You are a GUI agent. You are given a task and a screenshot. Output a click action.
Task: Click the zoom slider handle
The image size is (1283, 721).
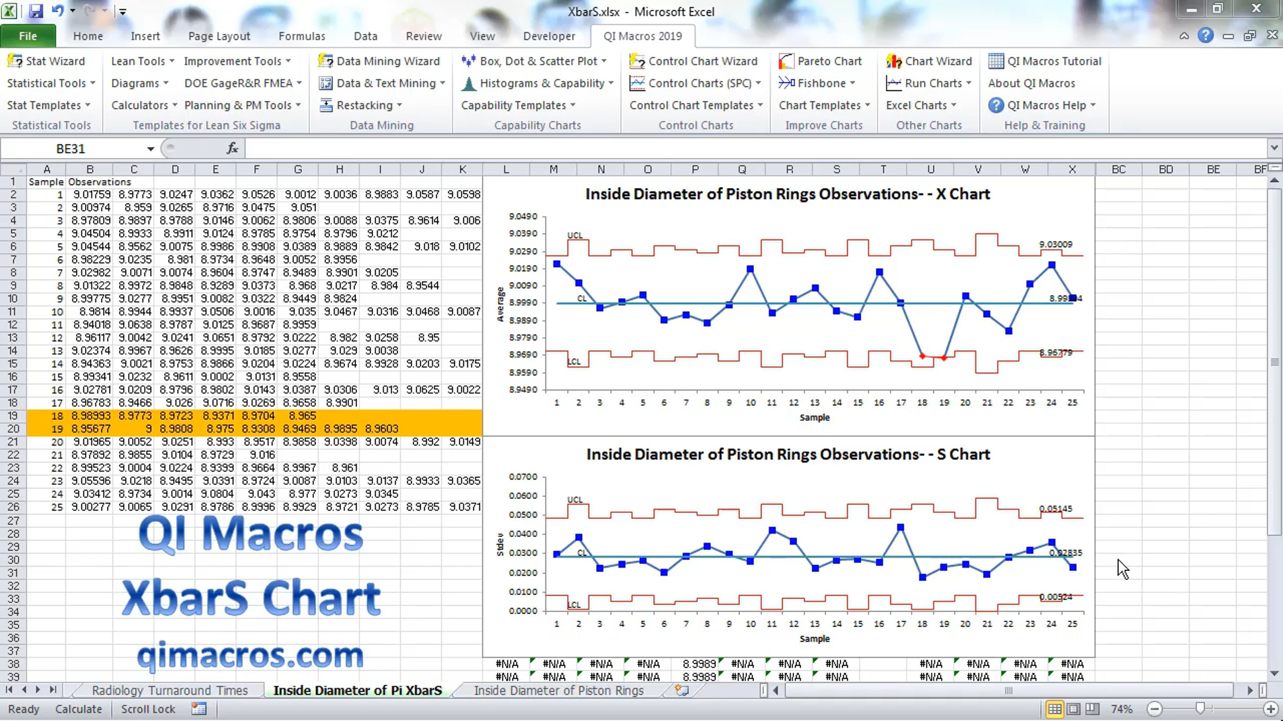tap(1200, 709)
